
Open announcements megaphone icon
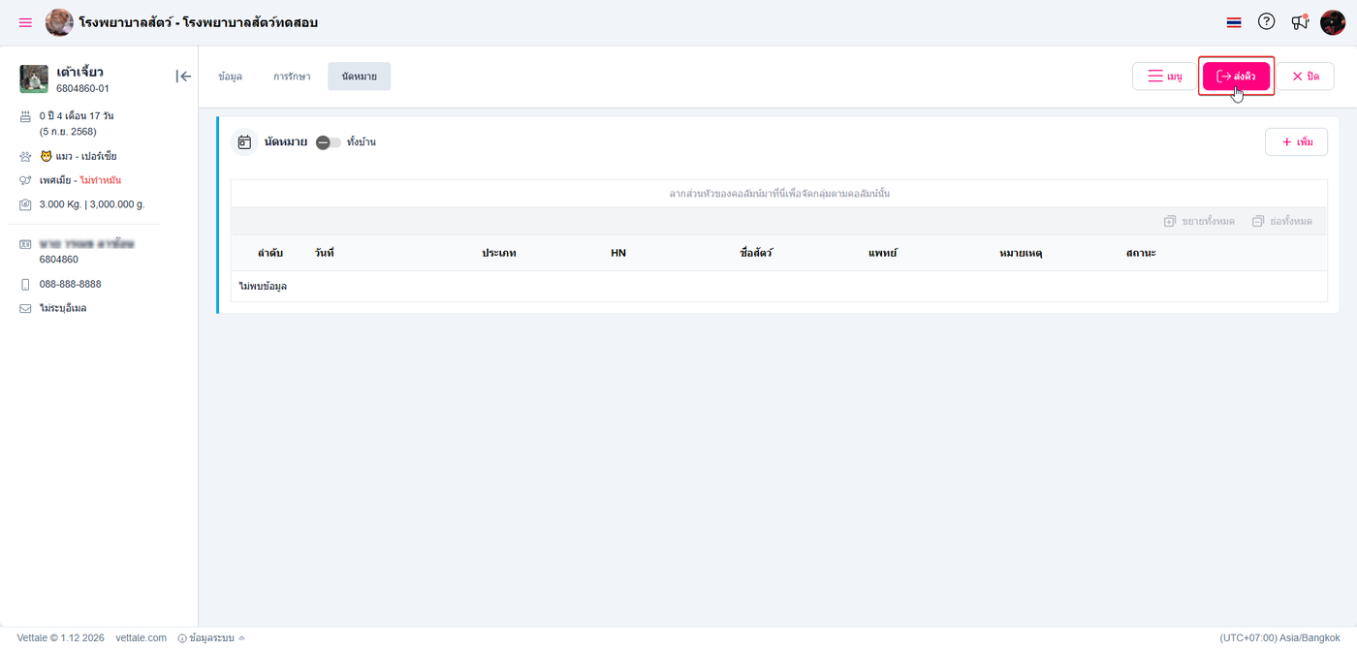pos(1300,22)
